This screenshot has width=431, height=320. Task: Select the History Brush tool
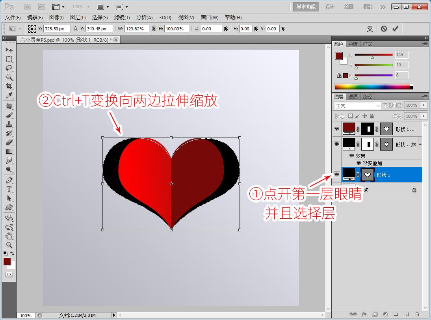tap(9, 133)
